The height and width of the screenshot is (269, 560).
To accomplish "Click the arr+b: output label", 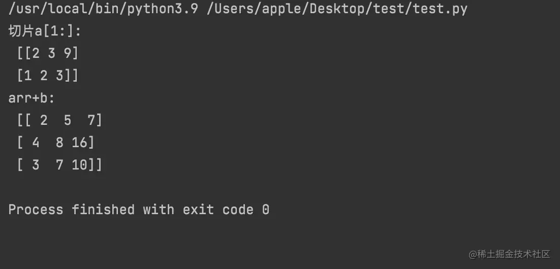I will coord(32,98).
